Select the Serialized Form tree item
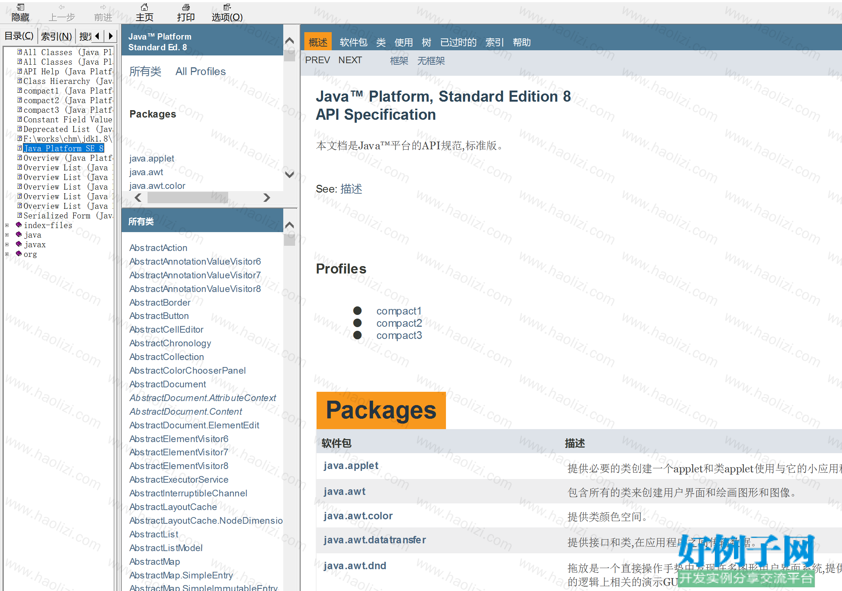 [68, 215]
